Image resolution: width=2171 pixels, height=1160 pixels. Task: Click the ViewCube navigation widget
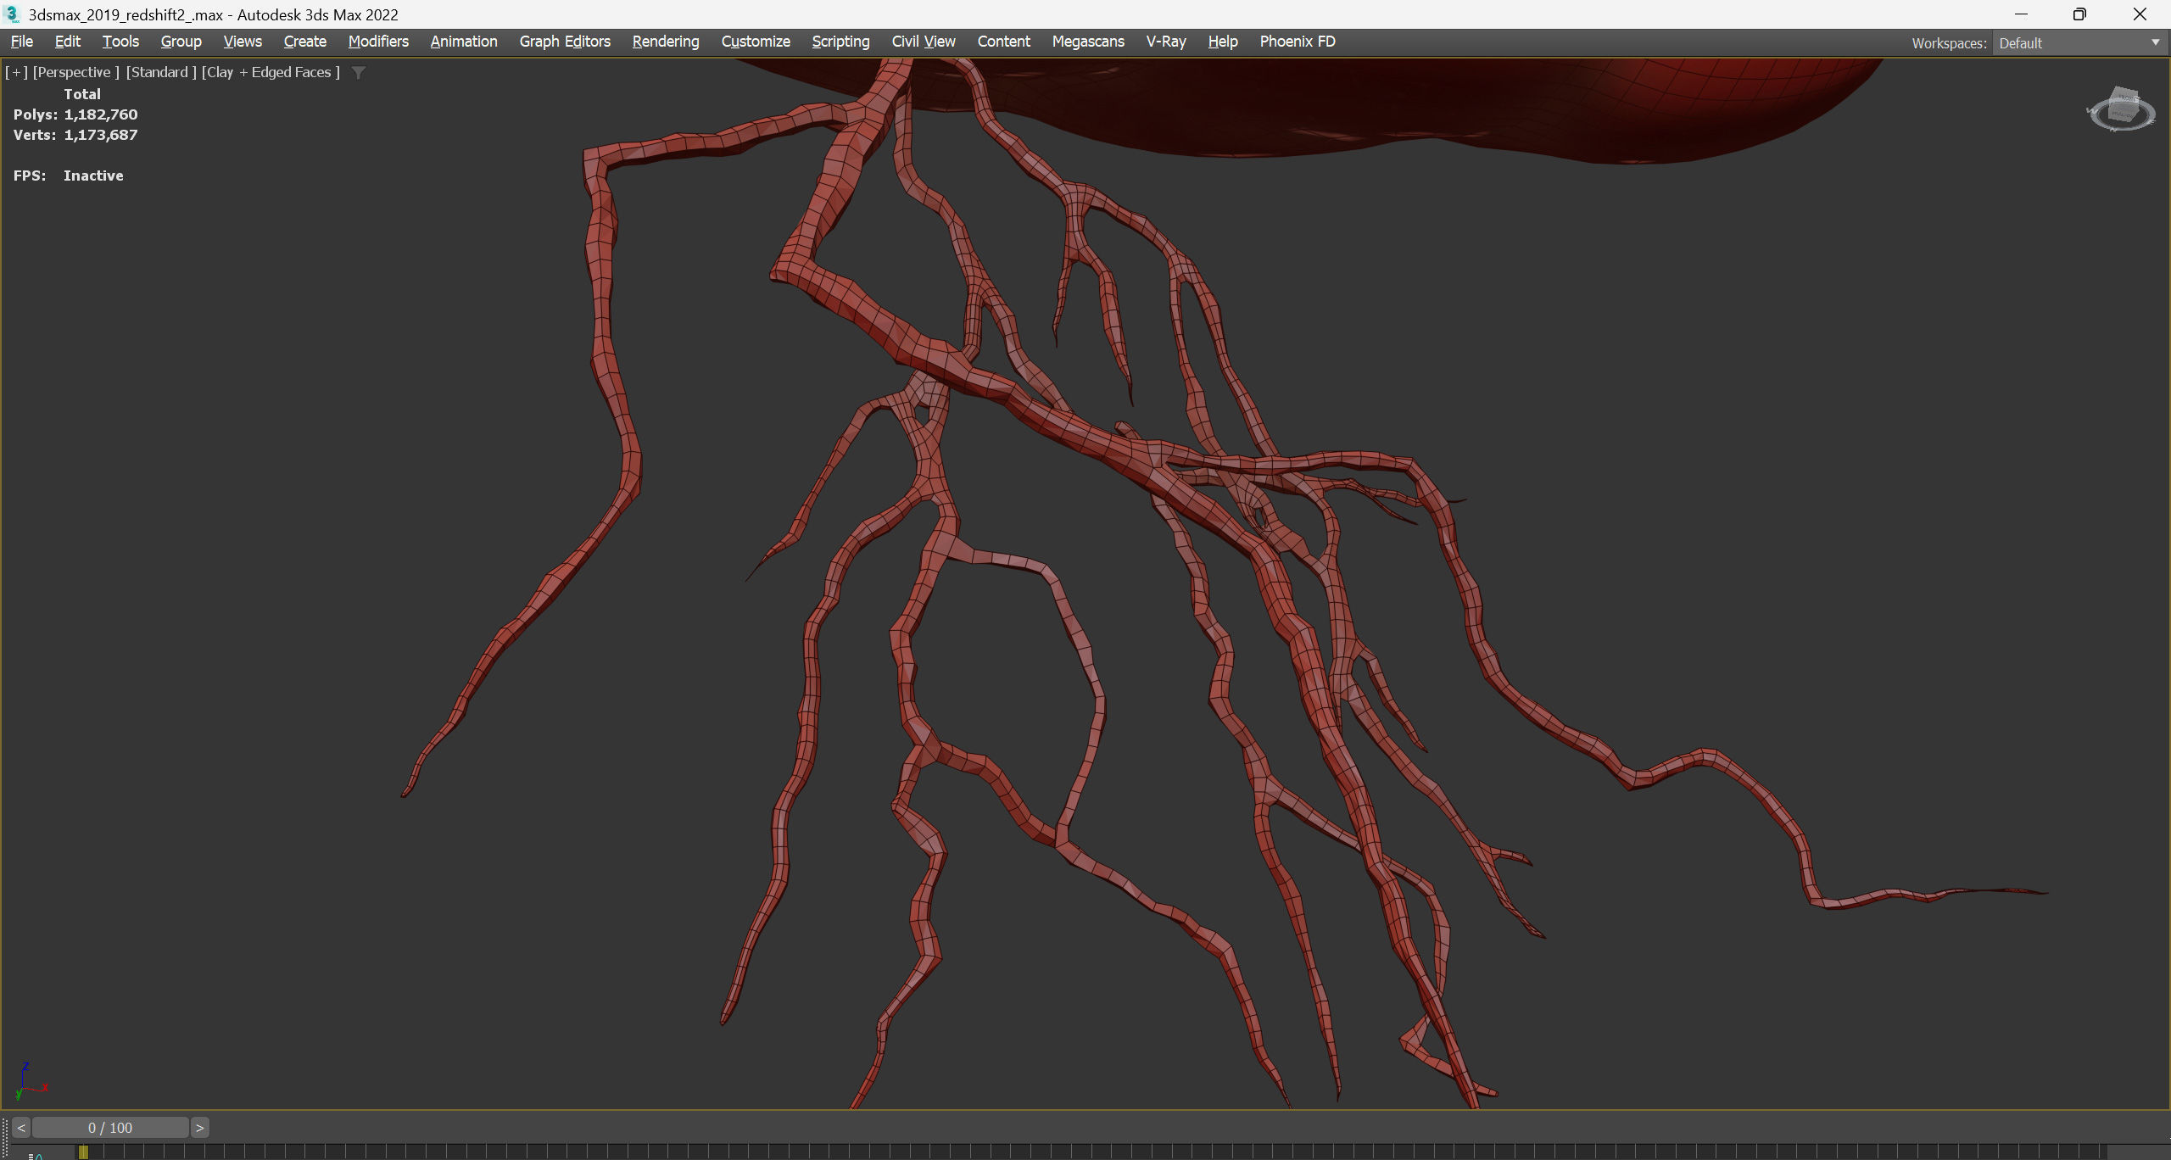(2121, 110)
